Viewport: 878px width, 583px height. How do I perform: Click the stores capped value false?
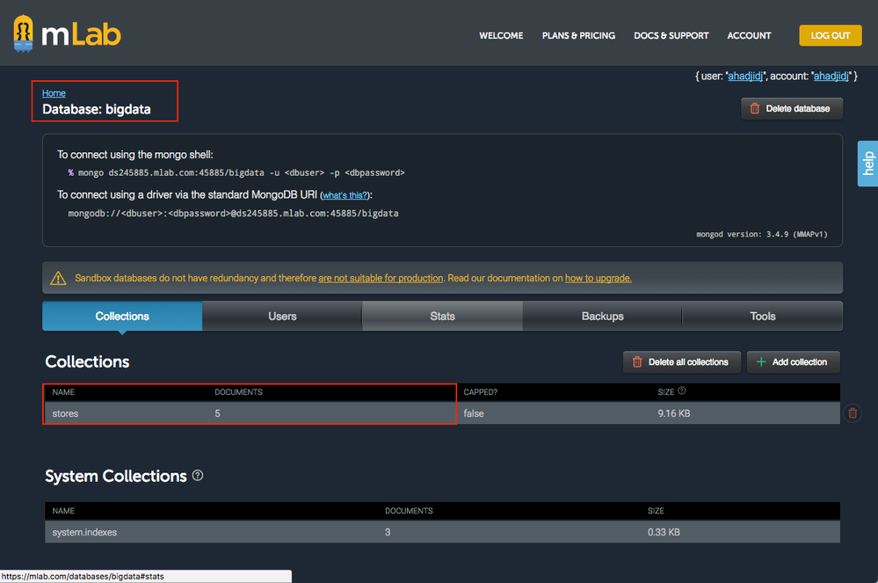point(474,414)
